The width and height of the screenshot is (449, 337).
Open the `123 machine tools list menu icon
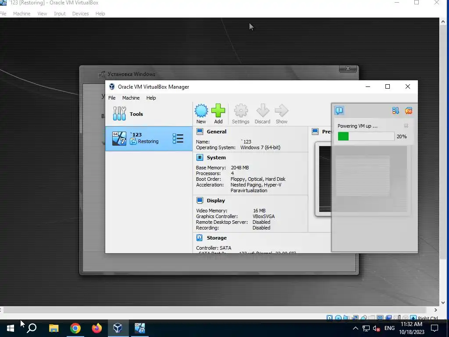(178, 138)
